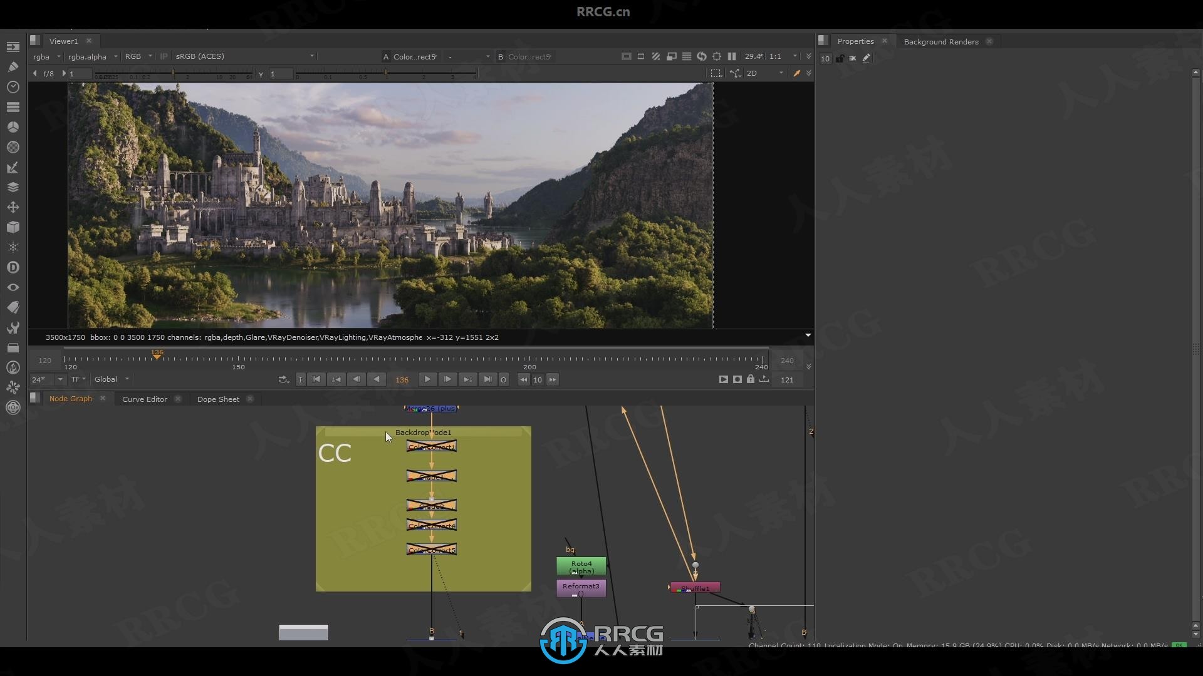Open the RGB display mode dropdown
Screen dimensions: 1203x676
click(138, 56)
